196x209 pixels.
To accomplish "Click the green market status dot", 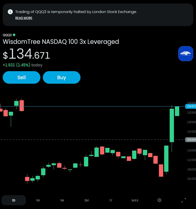I will pos(14,35).
